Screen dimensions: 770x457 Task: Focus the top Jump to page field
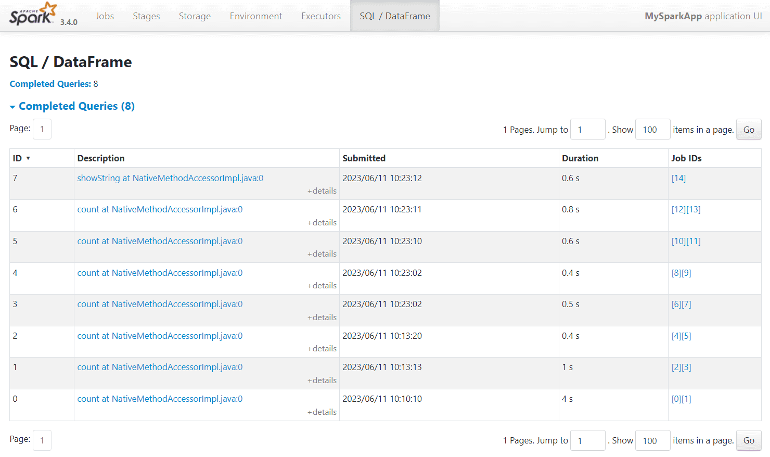pyautogui.click(x=588, y=130)
